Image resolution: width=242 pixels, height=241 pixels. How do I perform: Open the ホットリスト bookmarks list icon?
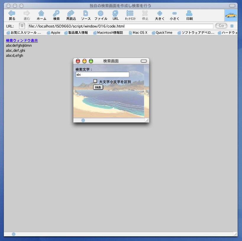130,13
